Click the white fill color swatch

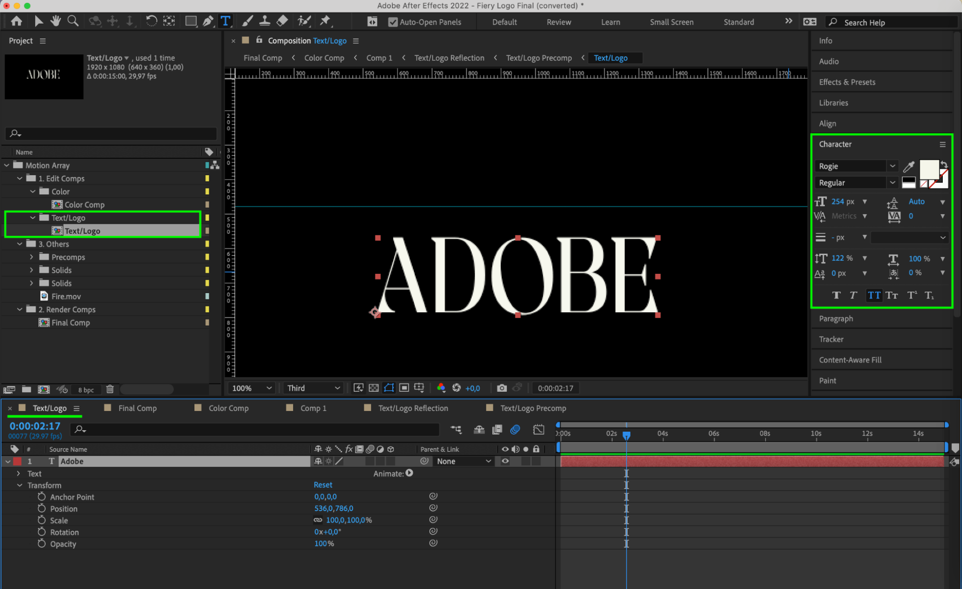click(929, 169)
